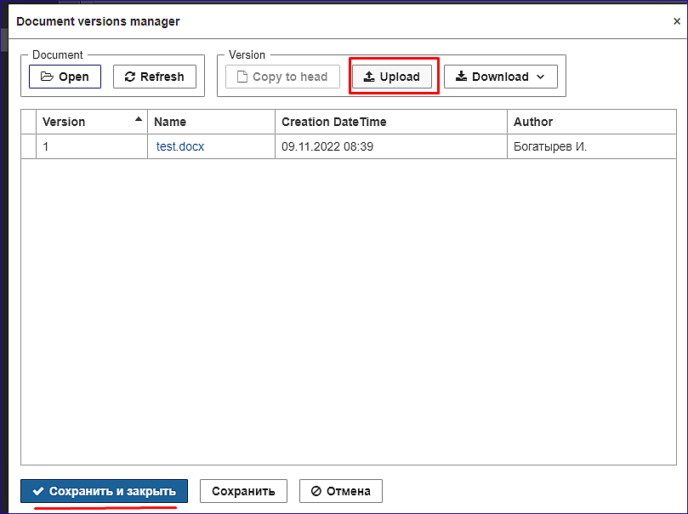Open the test.docx link

click(180, 146)
